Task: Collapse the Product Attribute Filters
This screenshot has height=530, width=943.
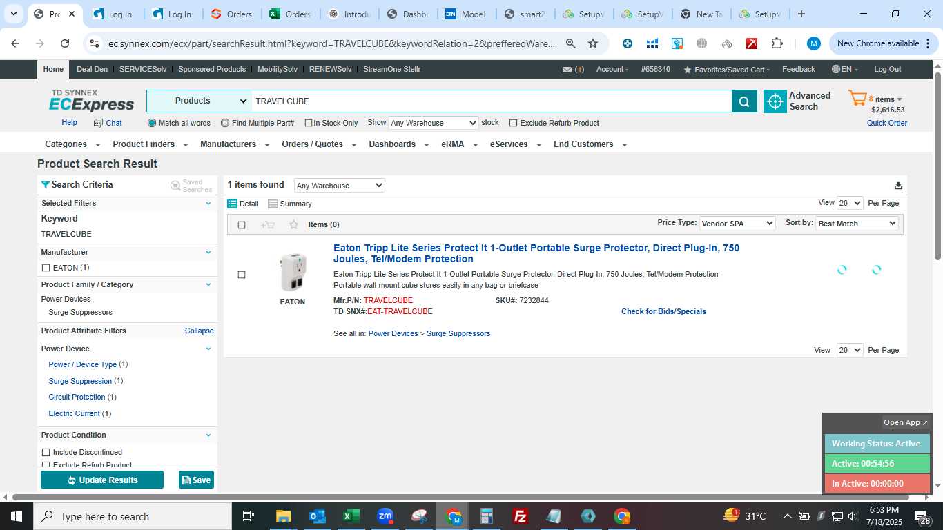Action: tap(199, 331)
